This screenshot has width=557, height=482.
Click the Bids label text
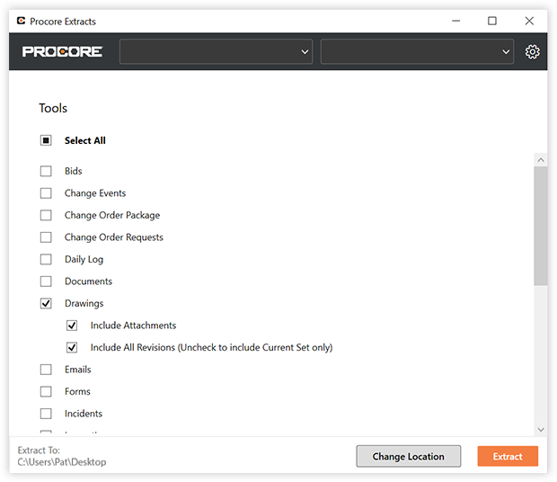coord(73,171)
